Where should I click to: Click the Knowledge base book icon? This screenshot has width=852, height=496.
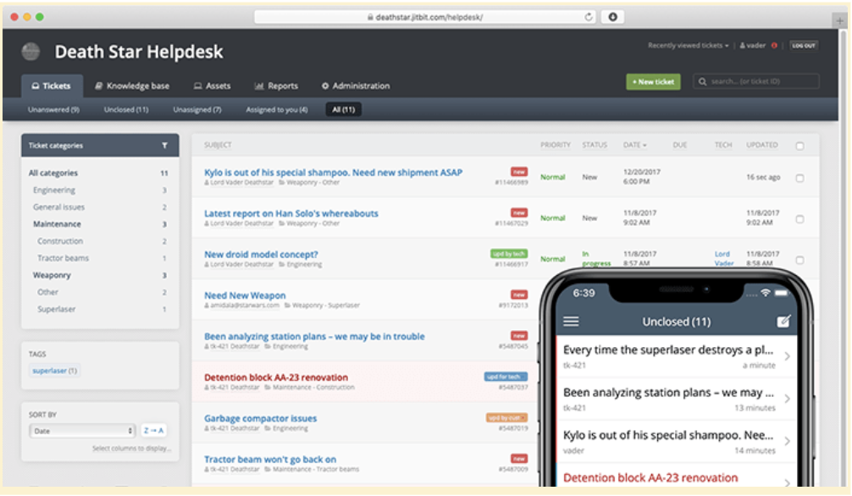(x=98, y=85)
